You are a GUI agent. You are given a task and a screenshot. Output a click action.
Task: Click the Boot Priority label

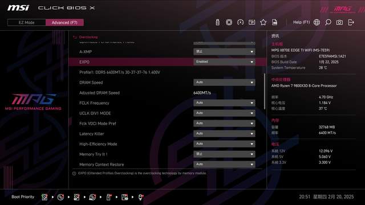click(x=23, y=197)
